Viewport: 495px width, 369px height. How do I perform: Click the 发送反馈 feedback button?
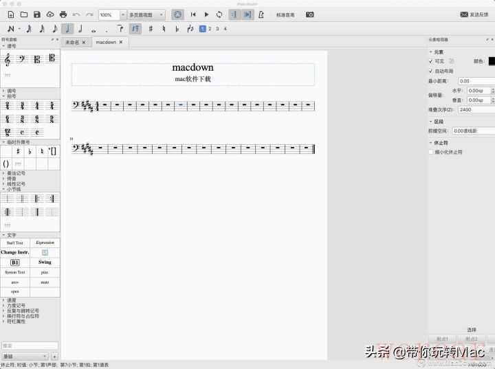point(474,14)
